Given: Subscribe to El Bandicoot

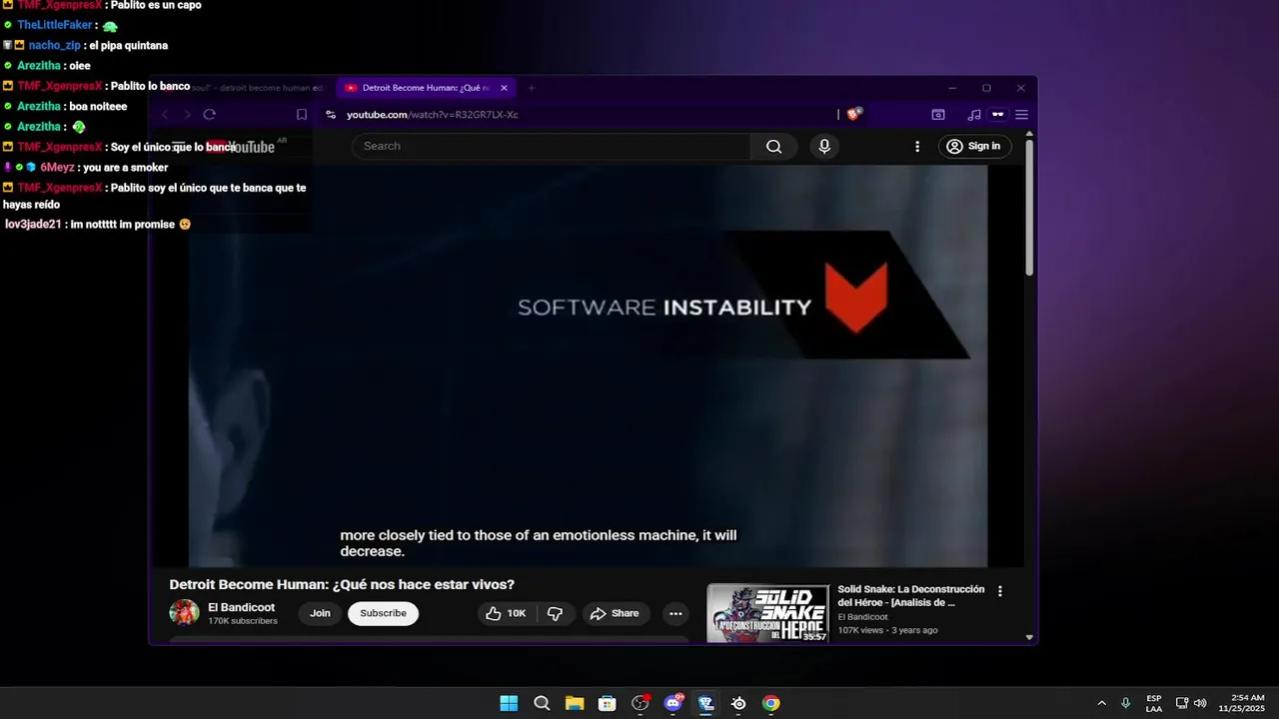Looking at the screenshot, I should click(383, 613).
